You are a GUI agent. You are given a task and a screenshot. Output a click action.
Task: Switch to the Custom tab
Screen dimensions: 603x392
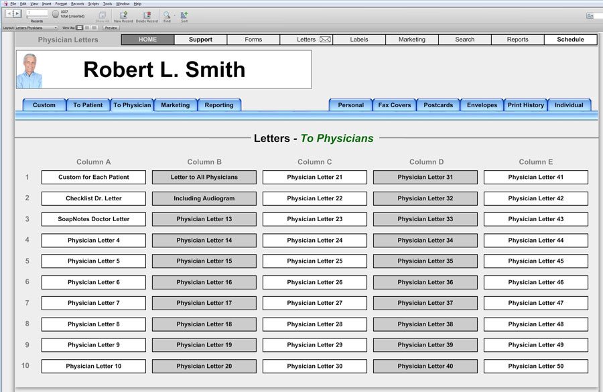44,105
